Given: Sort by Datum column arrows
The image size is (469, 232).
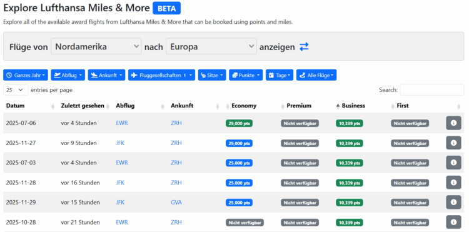Looking at the screenshot, I should [53, 106].
